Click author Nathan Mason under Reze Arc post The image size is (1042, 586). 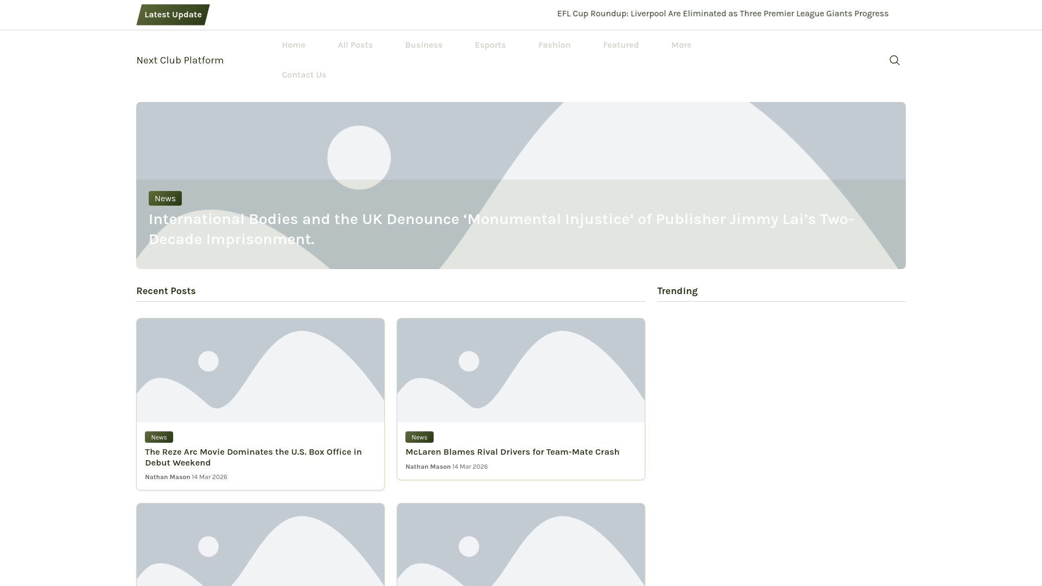tap(167, 477)
